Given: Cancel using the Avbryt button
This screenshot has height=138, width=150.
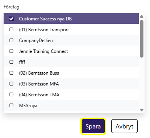Looking at the screenshot, I should pos(124,126).
